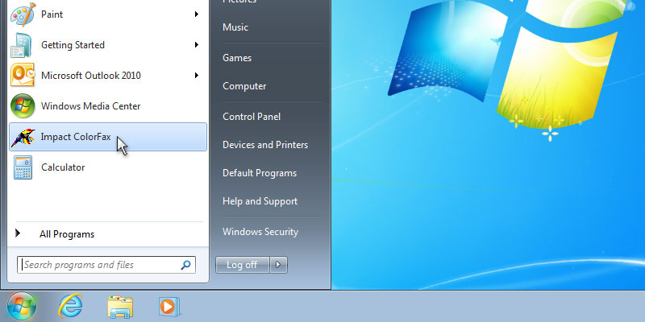Open Windows Explorer folder on taskbar
This screenshot has height=322, width=645.
click(x=120, y=306)
